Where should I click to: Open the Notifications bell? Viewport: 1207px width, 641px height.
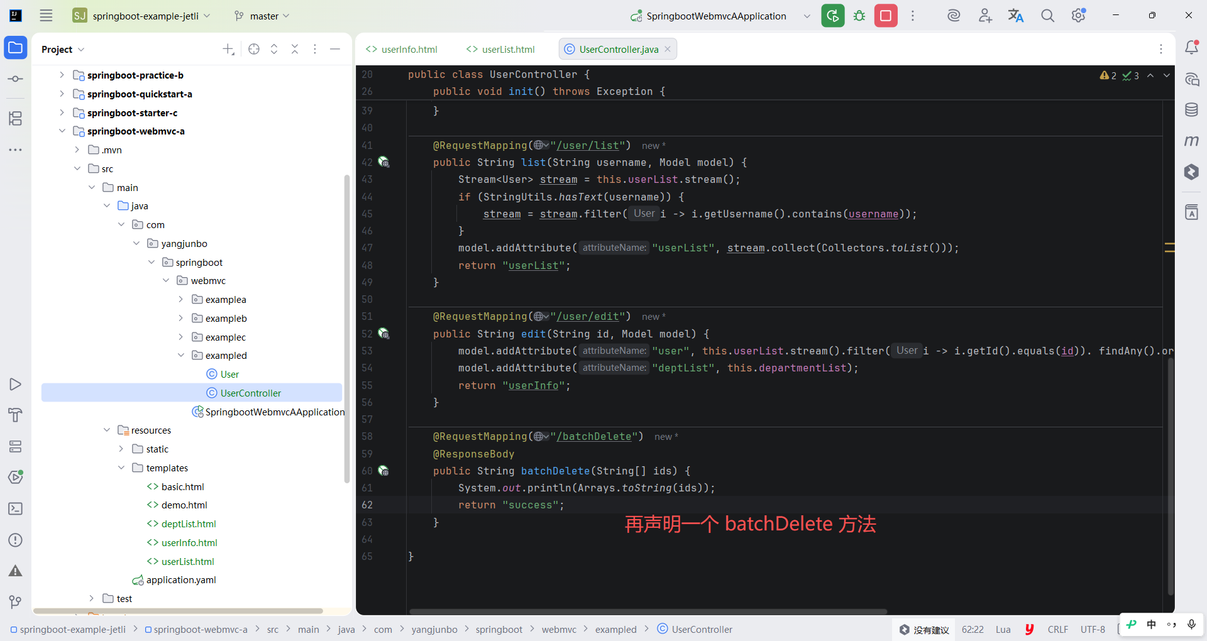[1191, 47]
